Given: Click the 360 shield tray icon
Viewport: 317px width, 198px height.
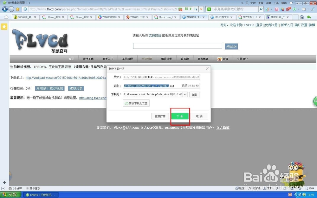Looking at the screenshot, I should pyautogui.click(x=304, y=195).
